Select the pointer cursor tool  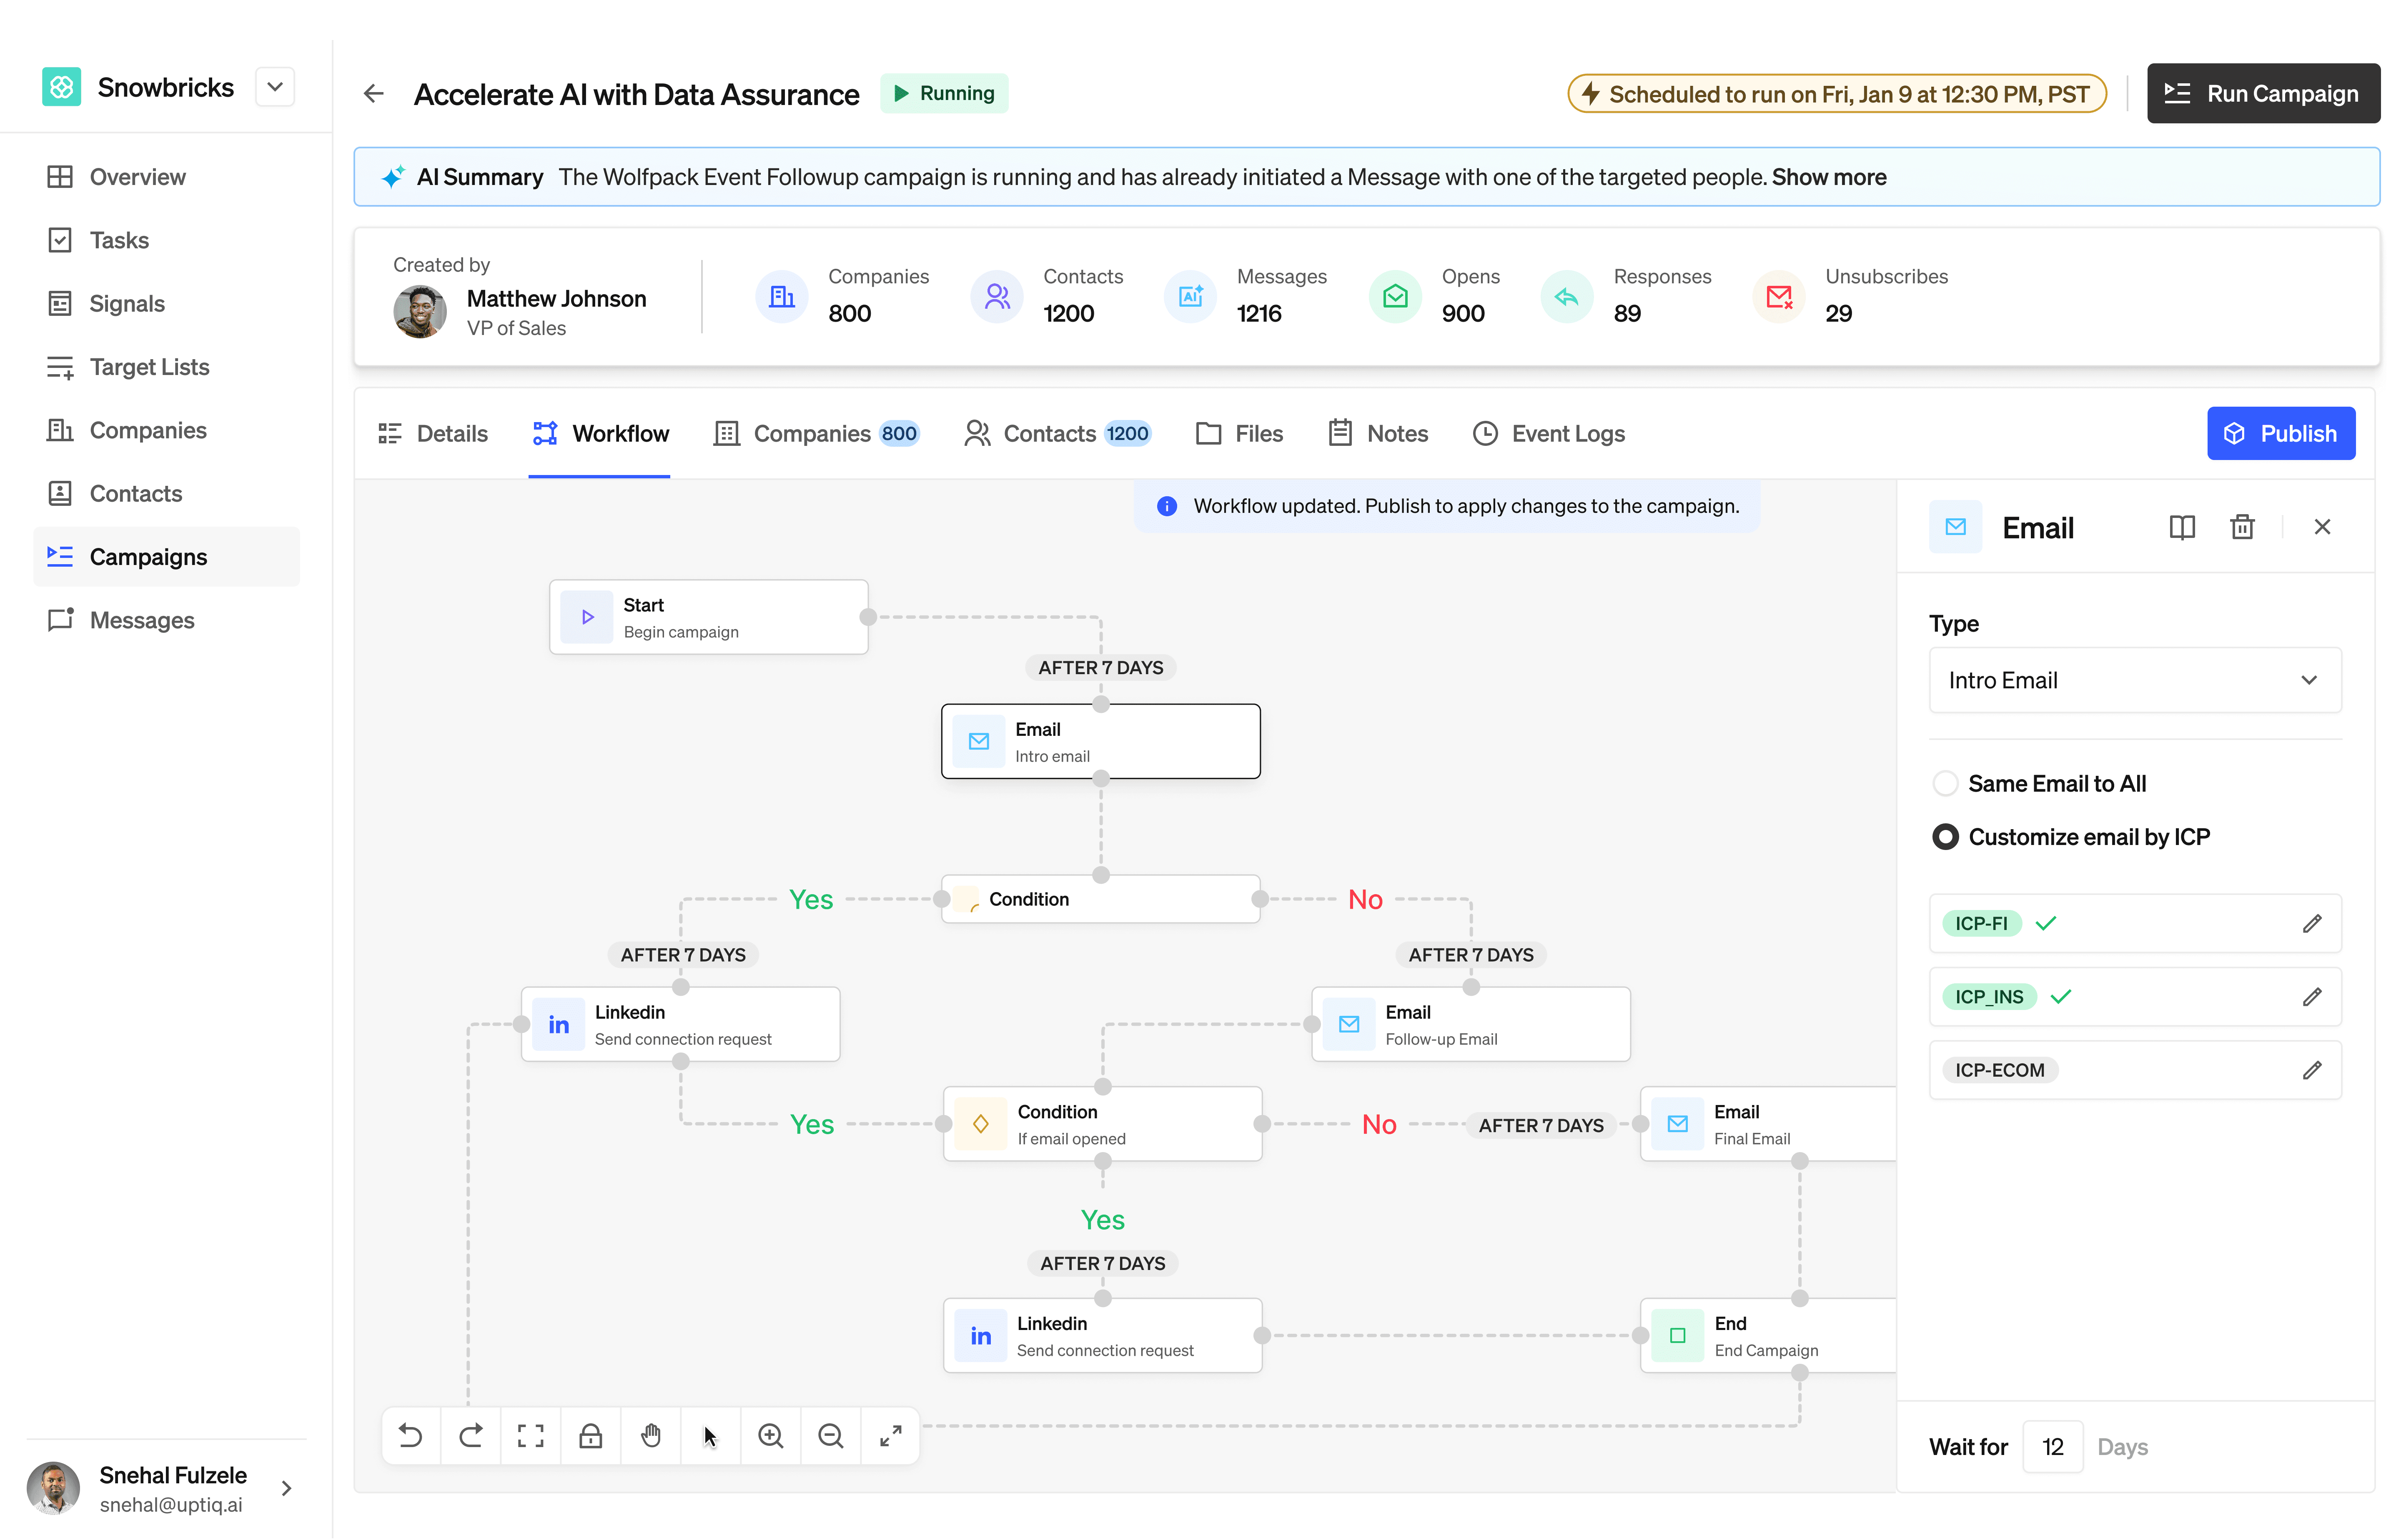click(710, 1436)
